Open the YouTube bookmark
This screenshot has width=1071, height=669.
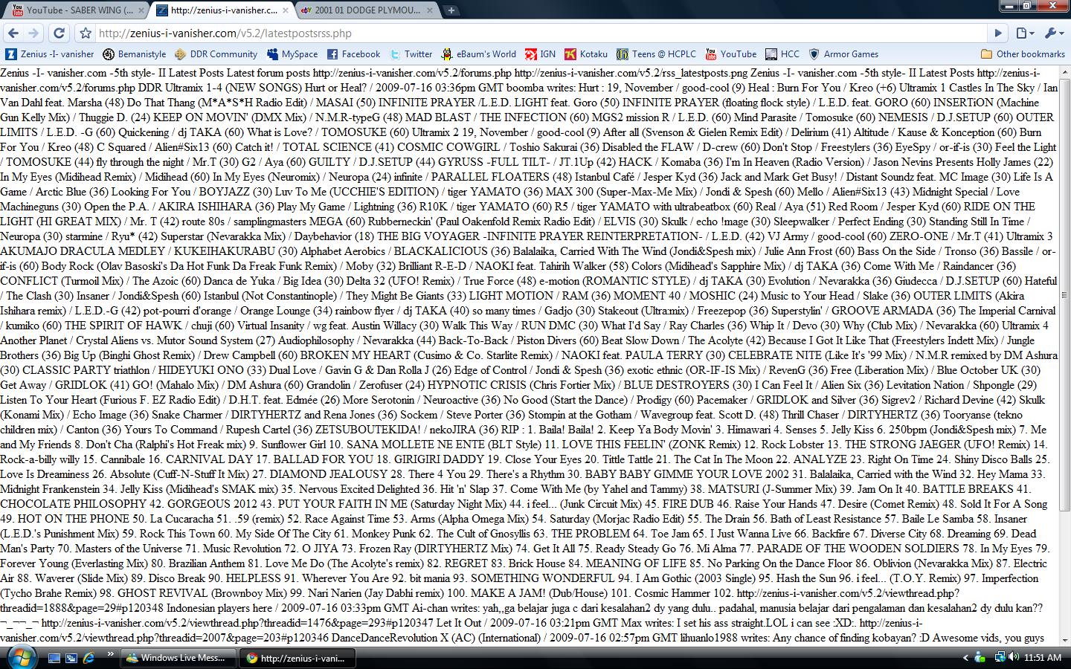pyautogui.click(x=731, y=54)
